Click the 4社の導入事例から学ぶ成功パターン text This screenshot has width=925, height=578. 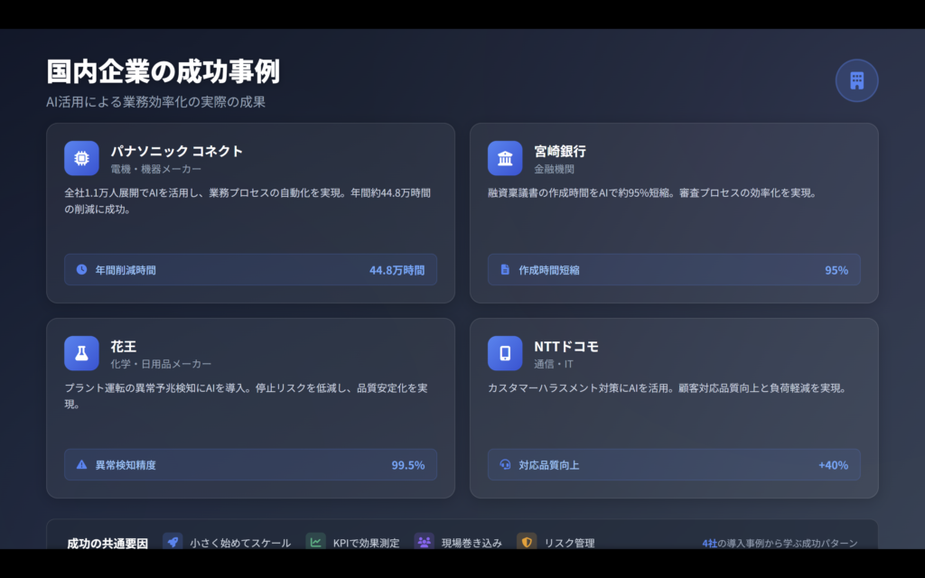pos(780,543)
